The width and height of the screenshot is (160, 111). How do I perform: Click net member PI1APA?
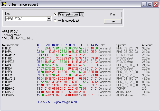pos(7,65)
